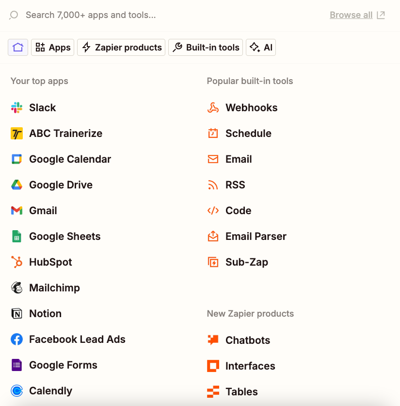Viewport: 400px width, 406px height.
Task: Click the Notion logo icon
Action: click(x=16, y=314)
